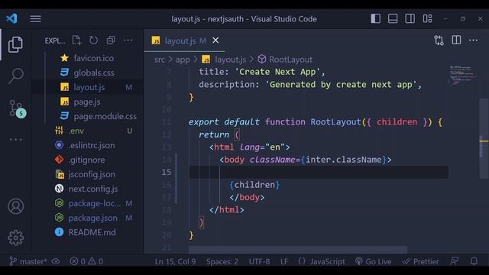Screen dimensions: 489x275
Task: Open favicon.ico in file tree
Action: (93, 58)
